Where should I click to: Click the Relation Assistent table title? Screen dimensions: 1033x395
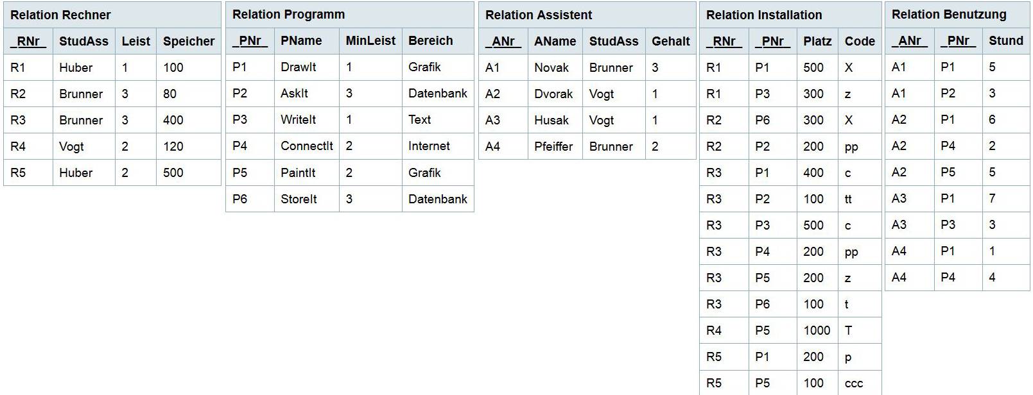pyautogui.click(x=538, y=15)
